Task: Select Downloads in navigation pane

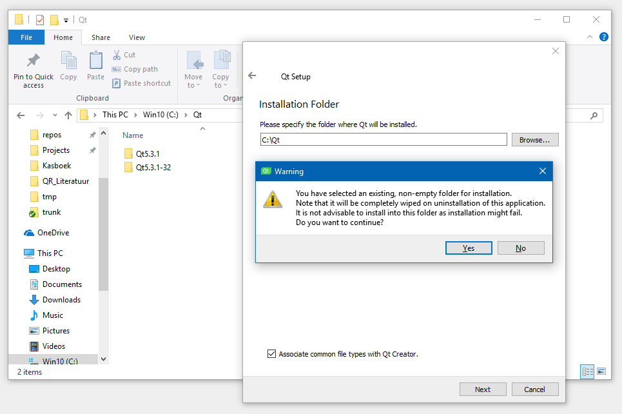Action: (x=61, y=300)
